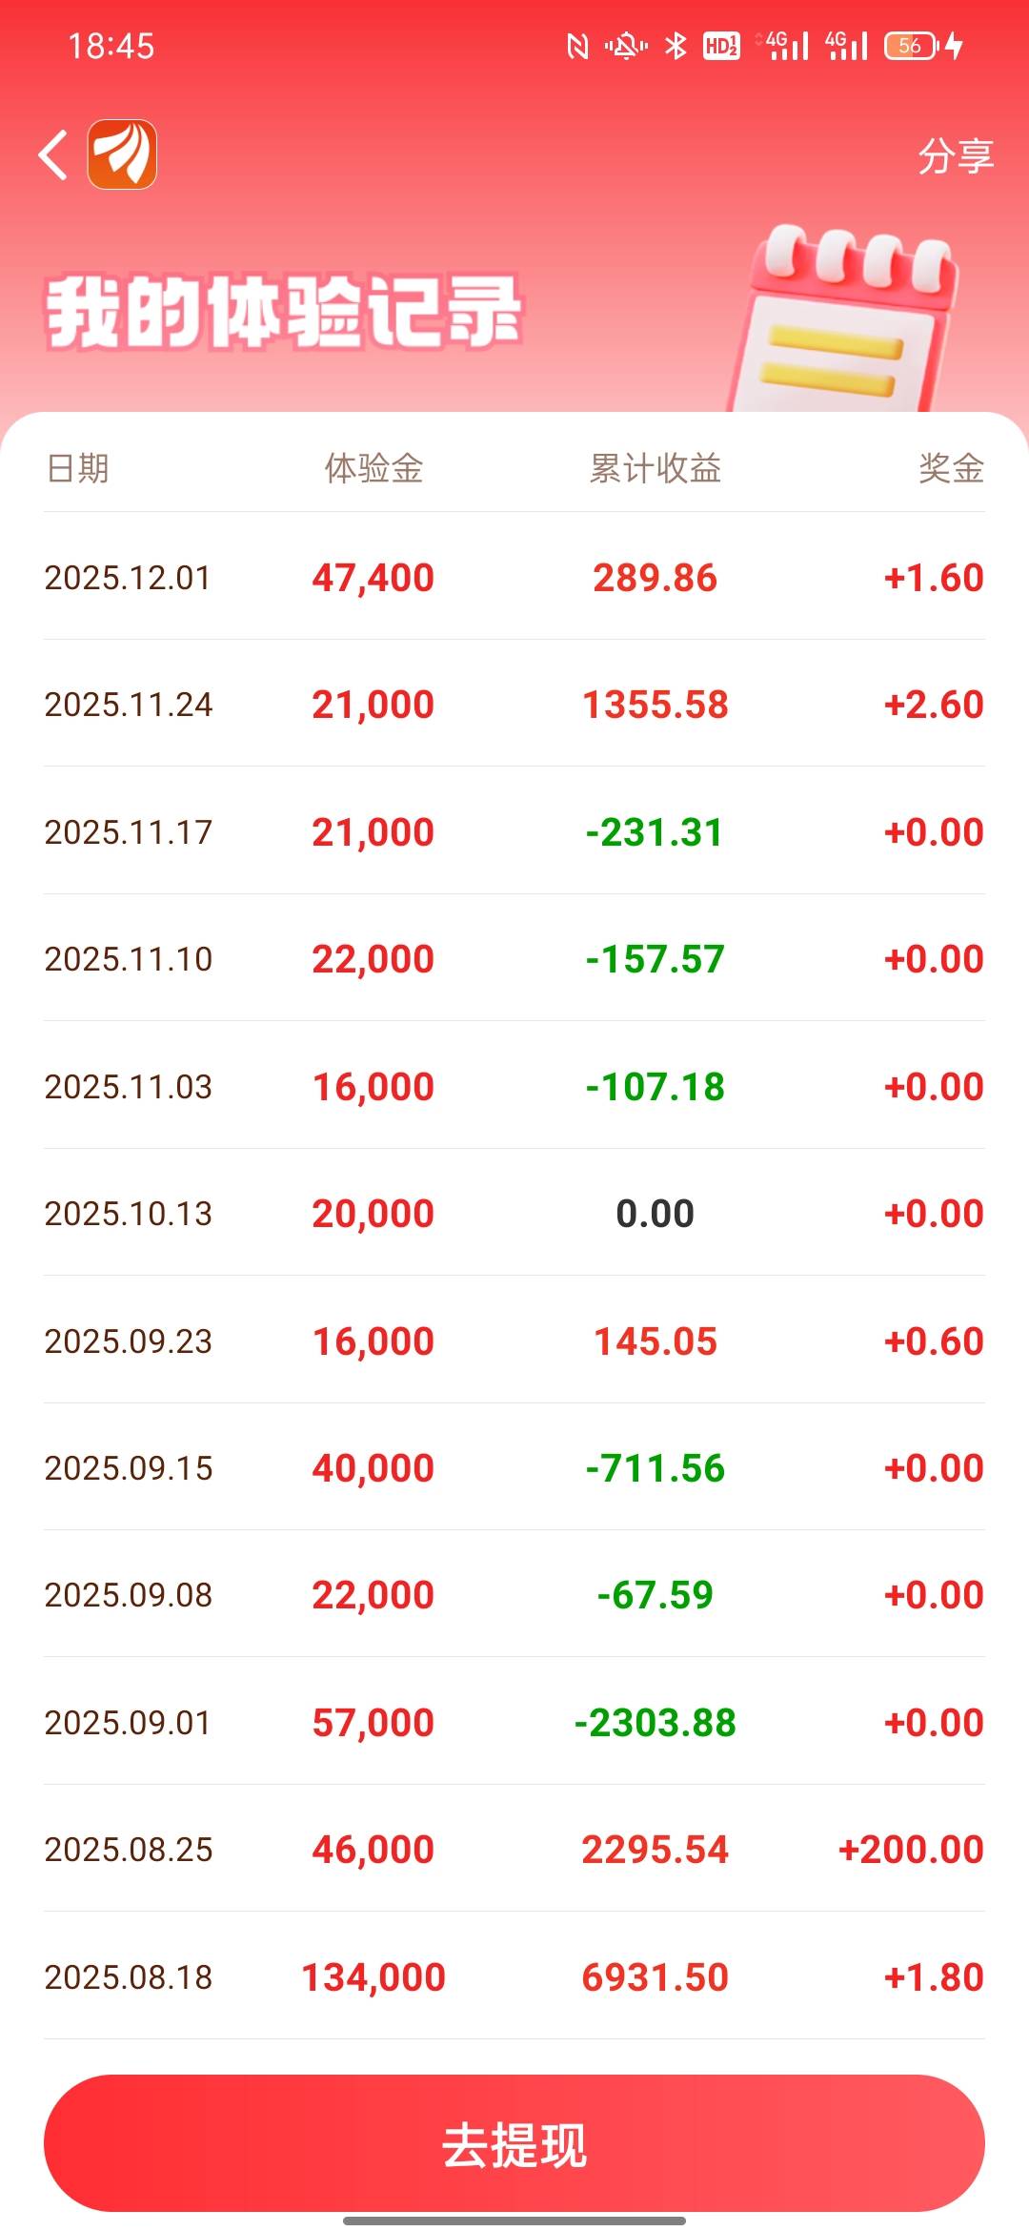Viewport: 1029px width, 2231px height.
Task: Tap the 6931.50 cumulative profit value
Action: [655, 1977]
